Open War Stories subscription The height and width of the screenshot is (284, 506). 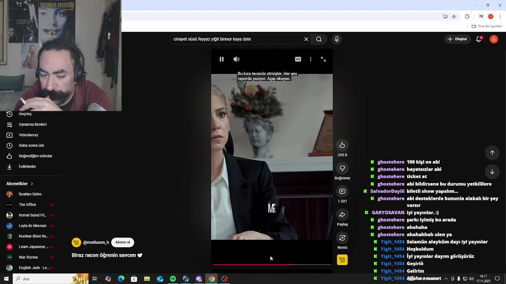coord(28,257)
